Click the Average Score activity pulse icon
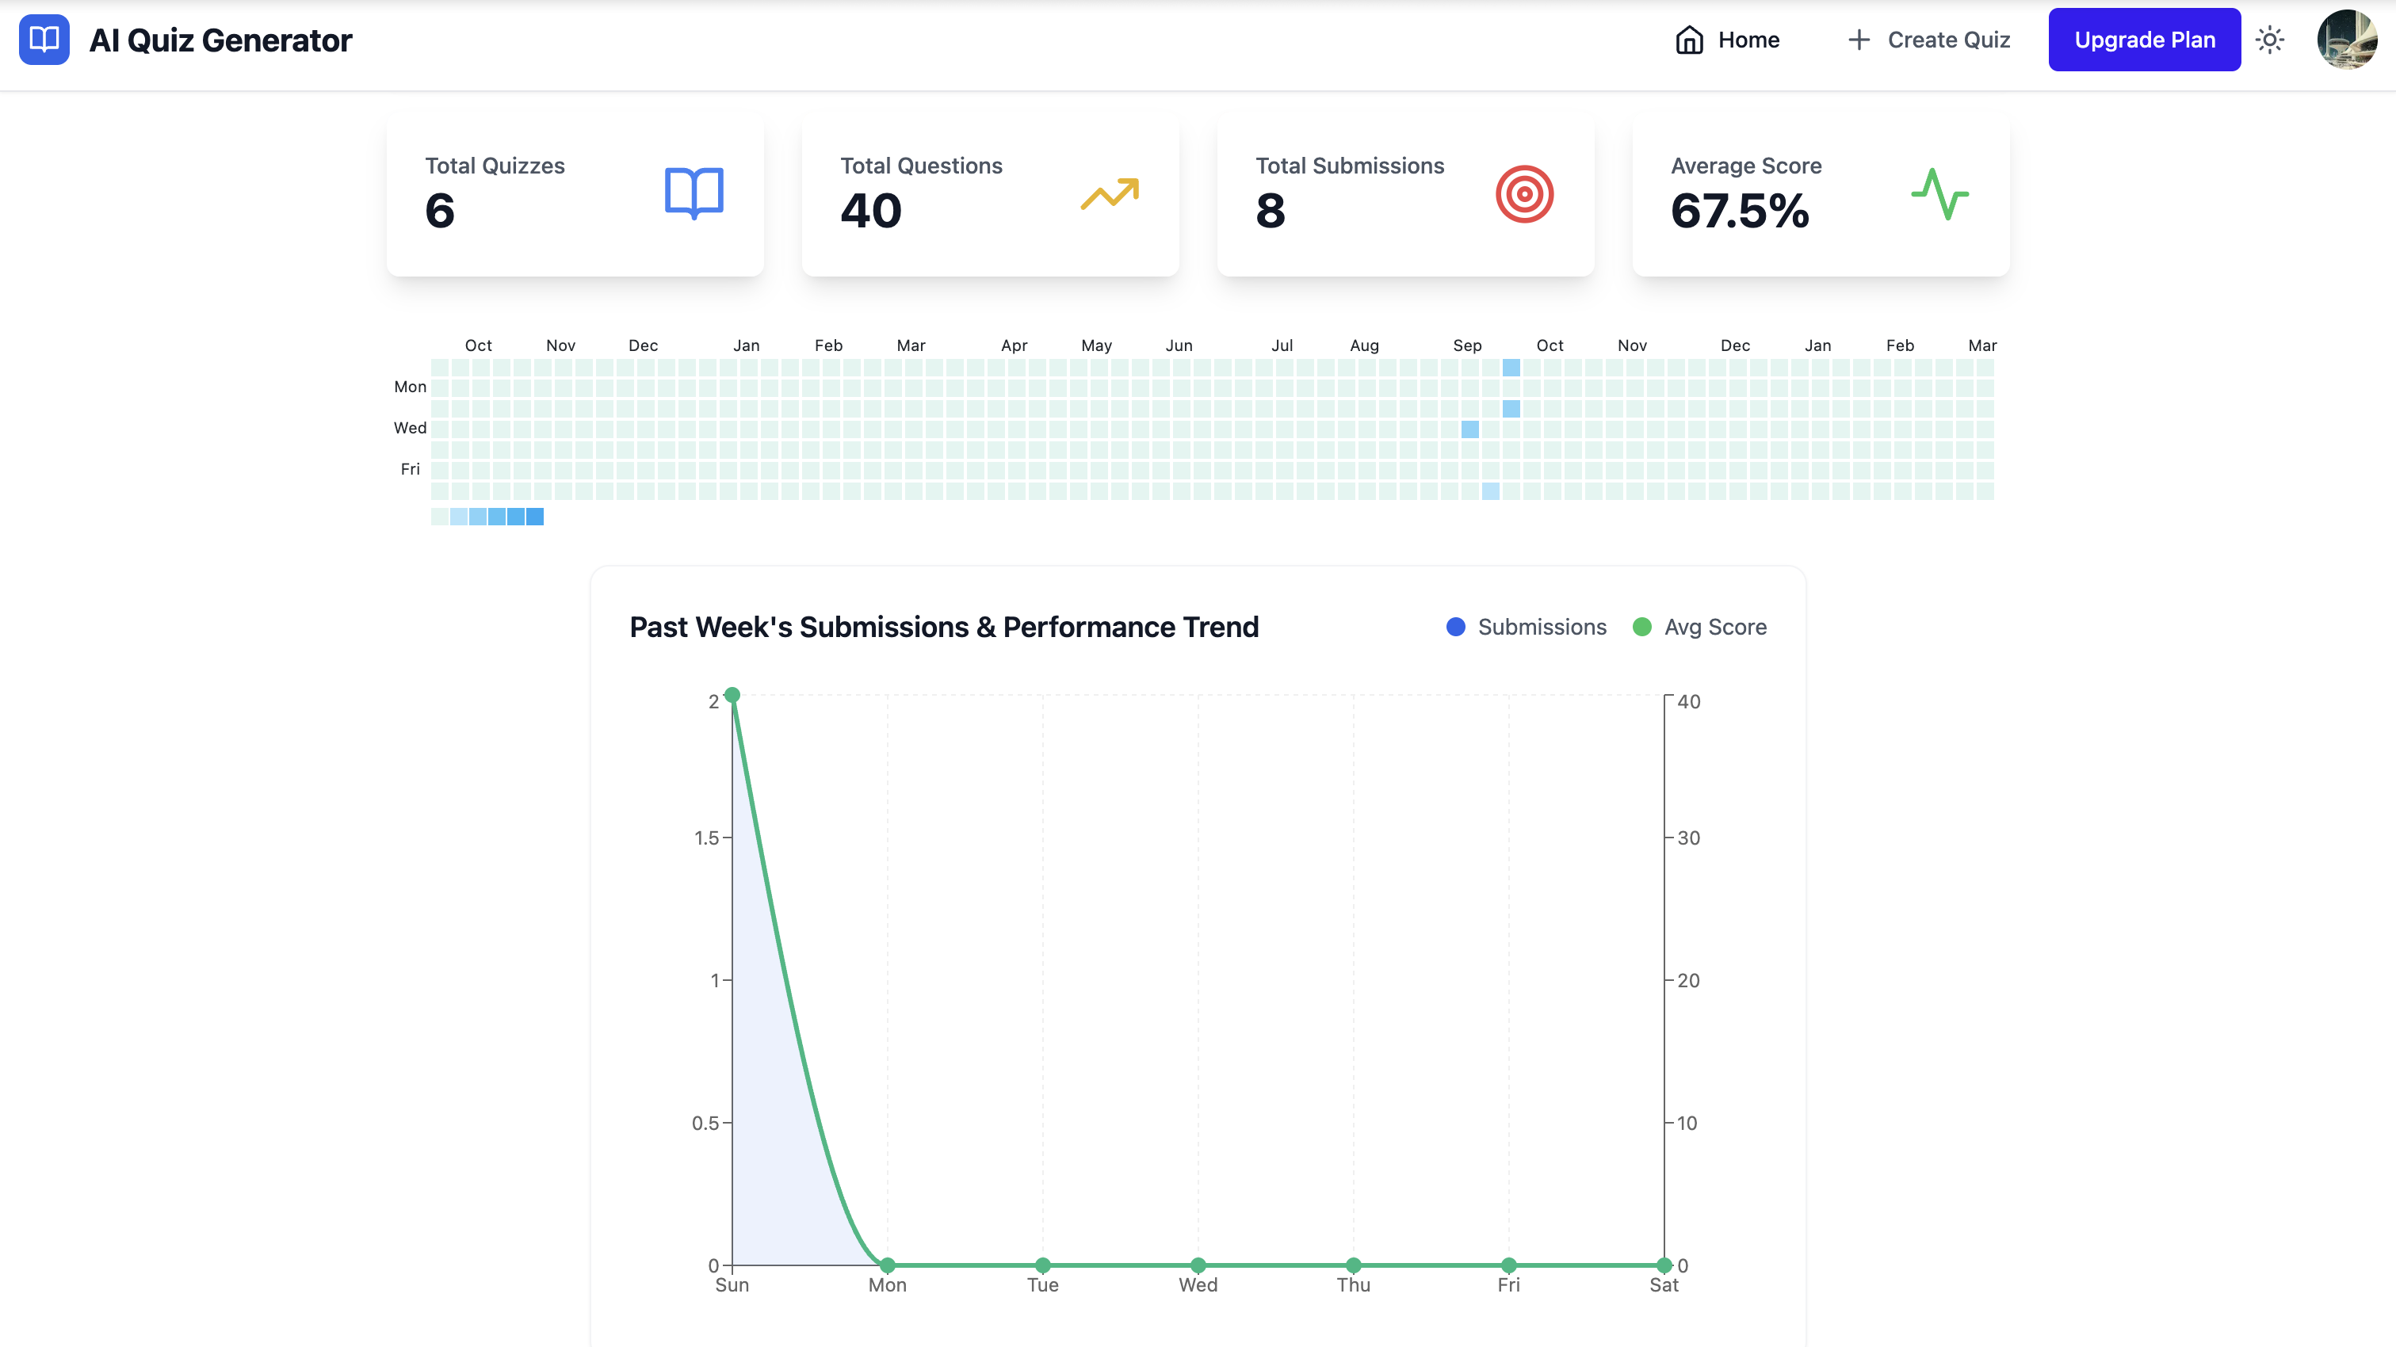Image resolution: width=2396 pixels, height=1347 pixels. pyautogui.click(x=1939, y=193)
